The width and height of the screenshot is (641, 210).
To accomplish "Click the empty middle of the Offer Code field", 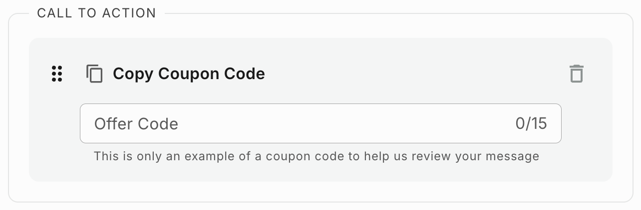I will pyautogui.click(x=344, y=123).
